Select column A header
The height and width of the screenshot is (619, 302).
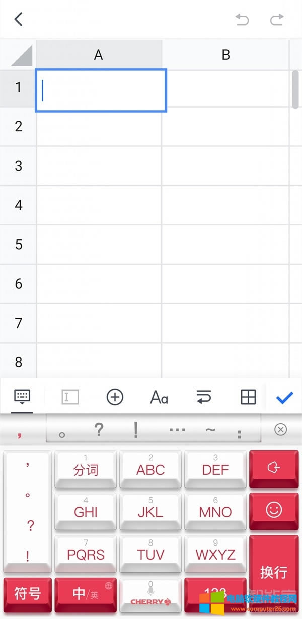coord(99,55)
